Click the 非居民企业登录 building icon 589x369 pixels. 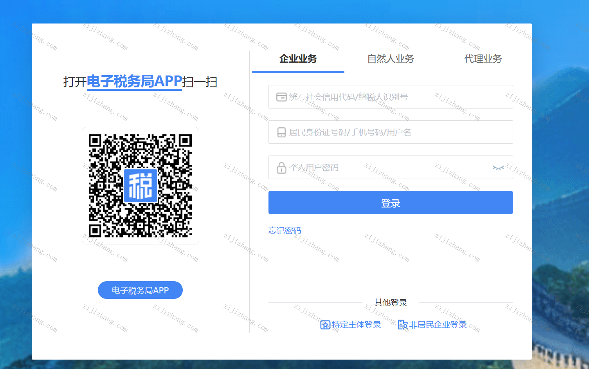[x=403, y=325]
